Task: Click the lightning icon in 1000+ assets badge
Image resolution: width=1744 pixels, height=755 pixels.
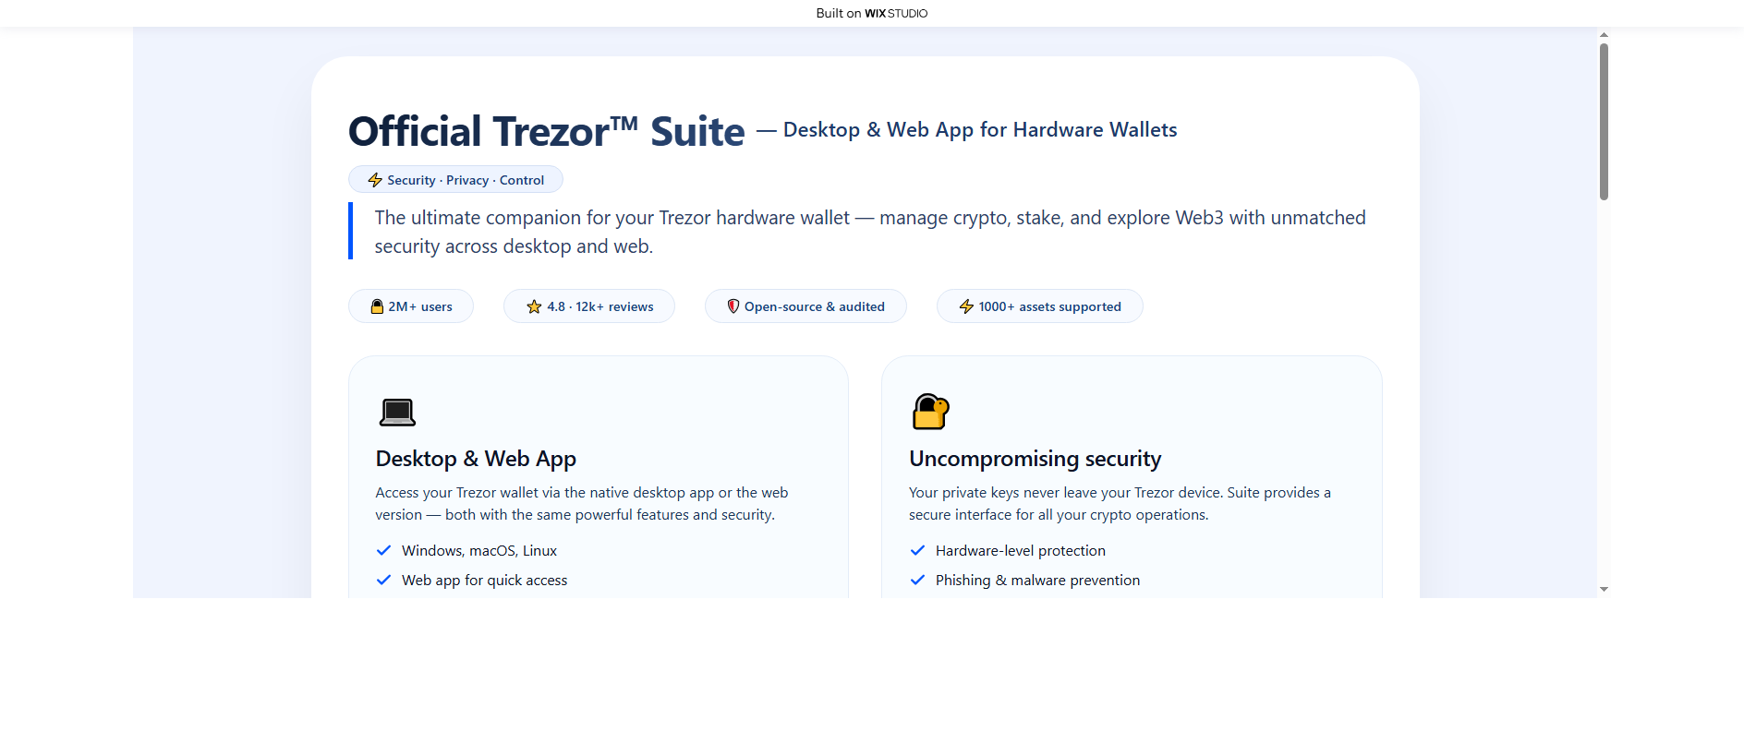Action: [966, 306]
